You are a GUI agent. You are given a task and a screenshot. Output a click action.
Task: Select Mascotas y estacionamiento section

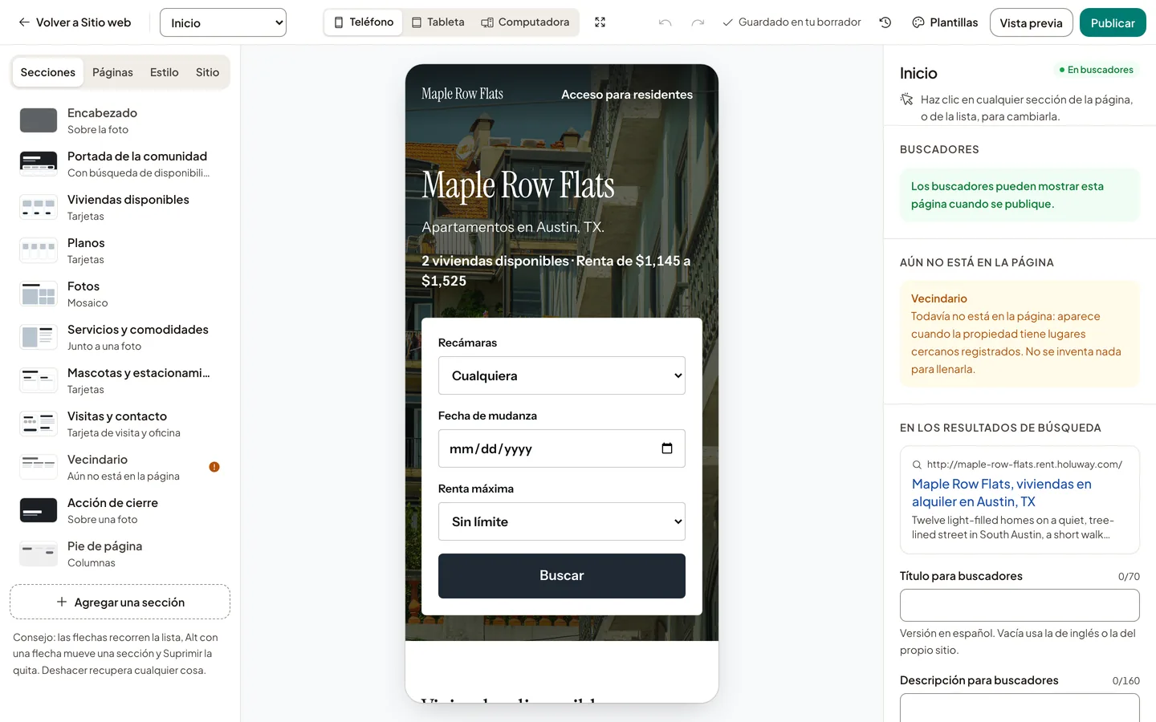[120, 380]
